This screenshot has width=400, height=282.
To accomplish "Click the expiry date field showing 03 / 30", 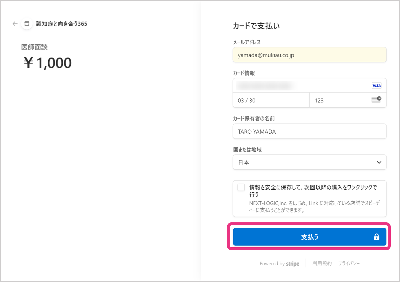I will [x=271, y=100].
